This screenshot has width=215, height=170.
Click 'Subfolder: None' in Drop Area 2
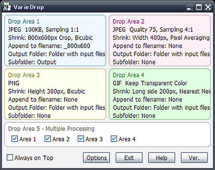[x=134, y=62]
